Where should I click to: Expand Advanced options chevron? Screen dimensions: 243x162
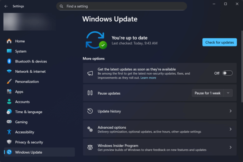[230, 129]
